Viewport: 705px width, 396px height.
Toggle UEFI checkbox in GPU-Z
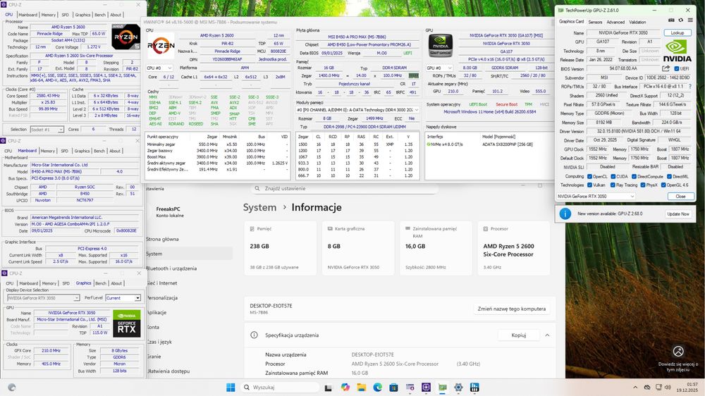click(677, 69)
